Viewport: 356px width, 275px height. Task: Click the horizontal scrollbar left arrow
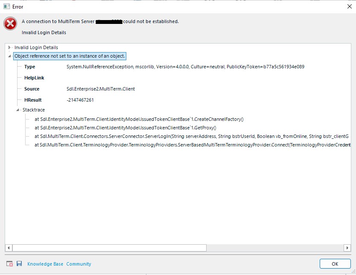coord(9,248)
